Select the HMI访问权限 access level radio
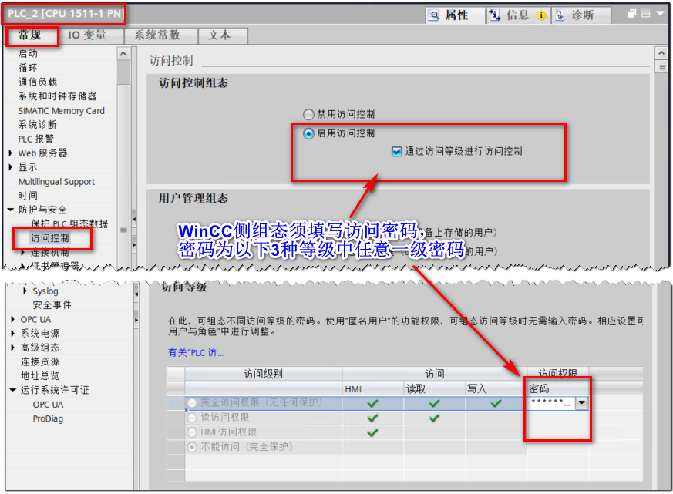Image resolution: width=673 pixels, height=494 pixels. pyautogui.click(x=191, y=432)
